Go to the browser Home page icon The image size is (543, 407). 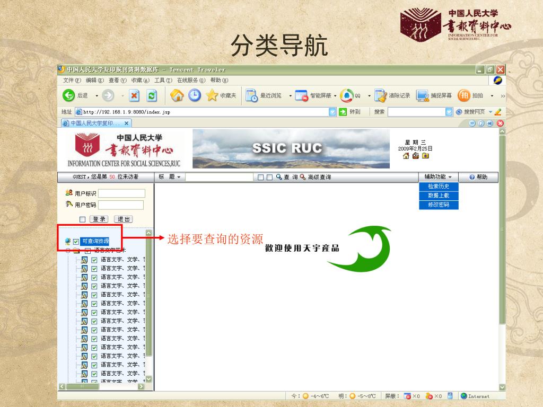pyautogui.click(x=177, y=95)
